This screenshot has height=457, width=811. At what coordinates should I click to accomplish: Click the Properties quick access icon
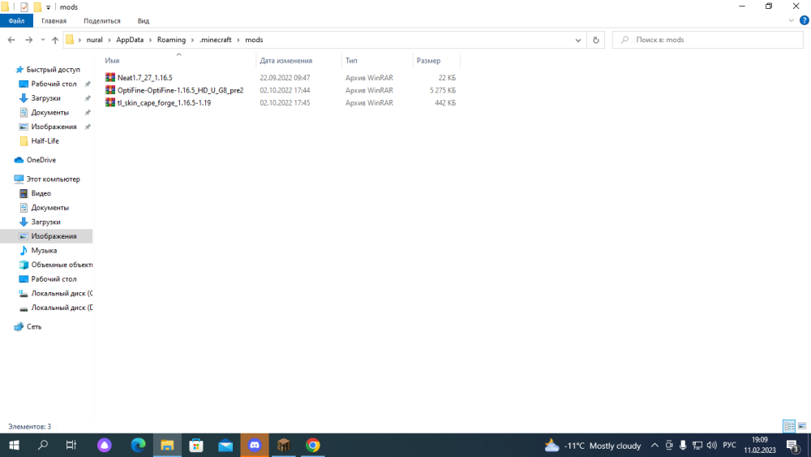point(24,7)
